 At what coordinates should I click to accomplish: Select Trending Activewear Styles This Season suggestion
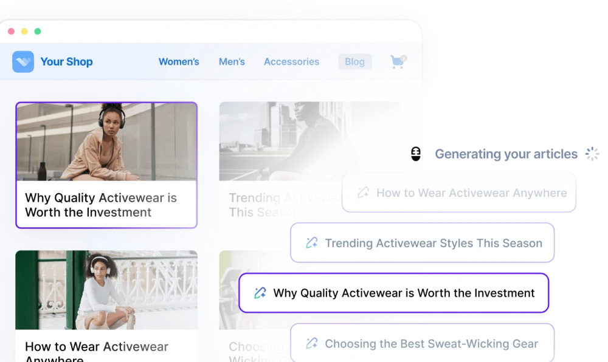pyautogui.click(x=423, y=243)
